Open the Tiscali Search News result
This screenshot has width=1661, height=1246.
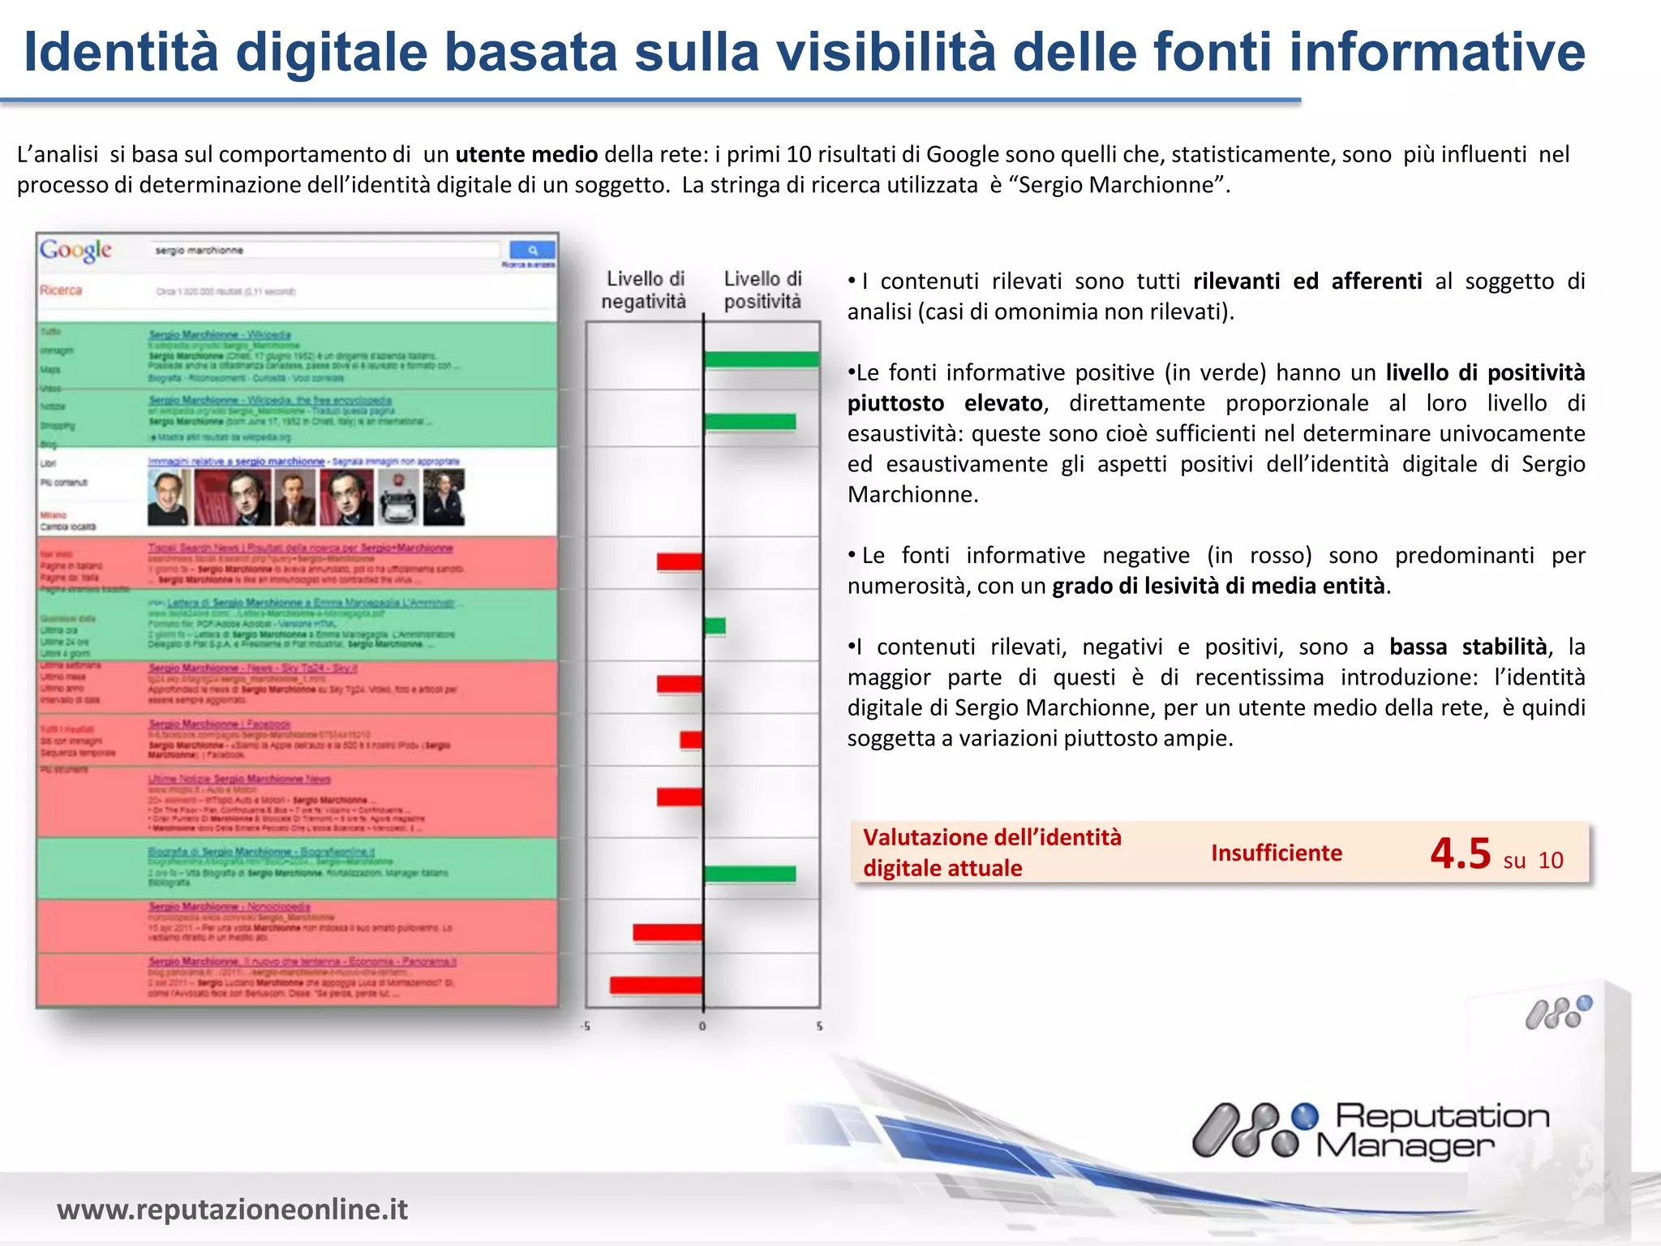300,548
